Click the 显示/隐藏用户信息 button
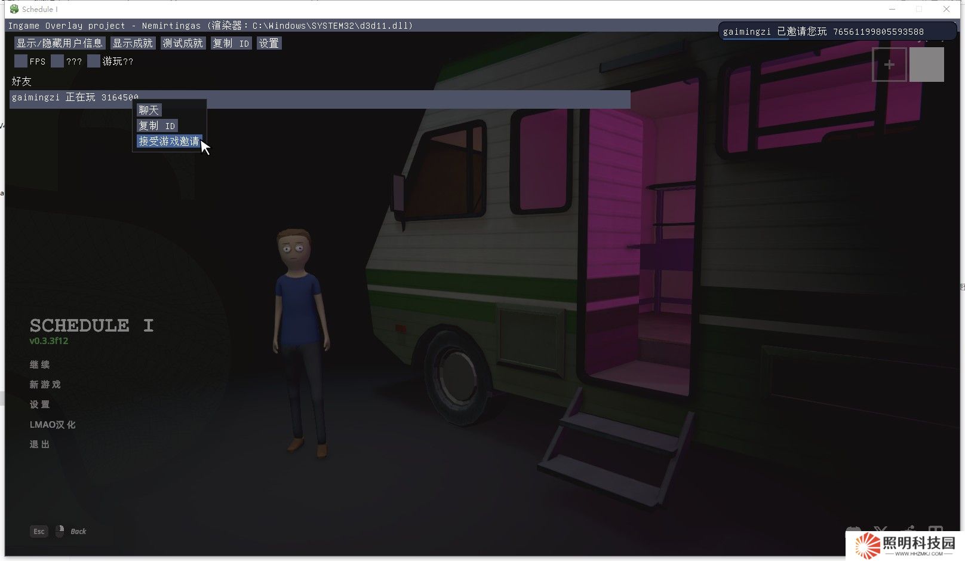The height and width of the screenshot is (561, 965). pyautogui.click(x=59, y=43)
